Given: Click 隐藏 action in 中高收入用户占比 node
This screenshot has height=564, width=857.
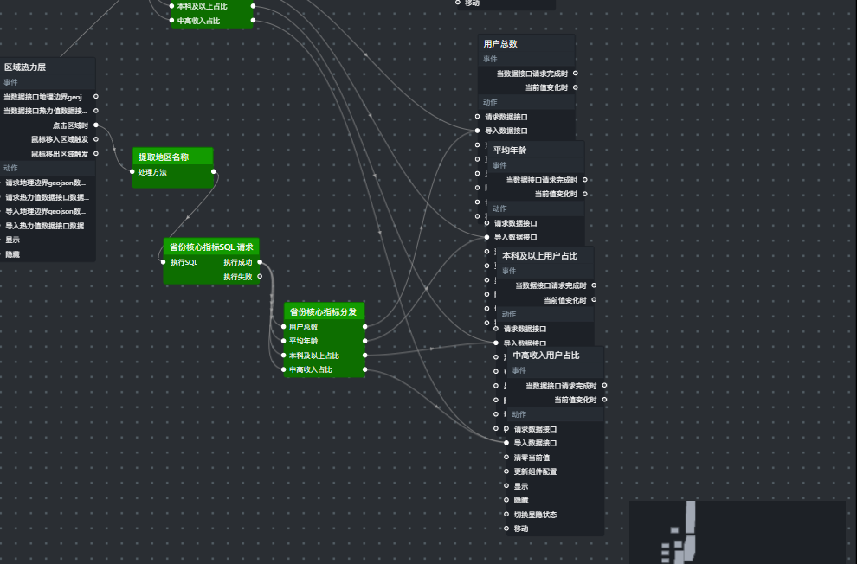Looking at the screenshot, I should coord(506,500).
